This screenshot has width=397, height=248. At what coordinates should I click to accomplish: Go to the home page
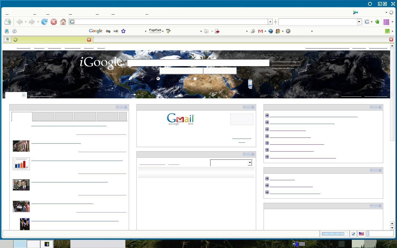pos(63,22)
